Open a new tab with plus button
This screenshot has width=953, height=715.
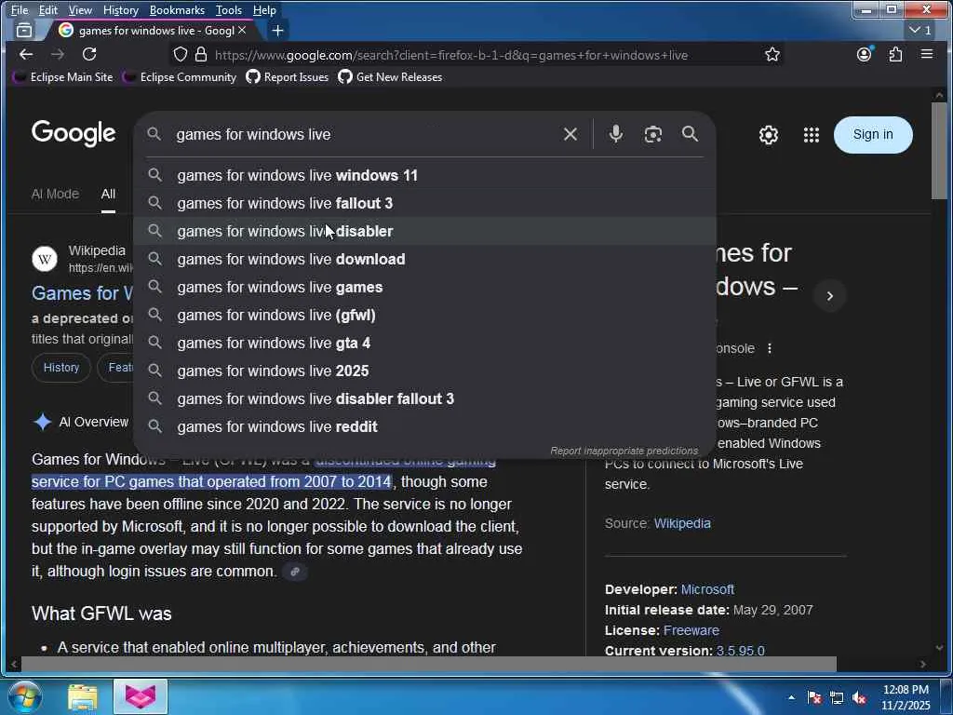pyautogui.click(x=277, y=31)
